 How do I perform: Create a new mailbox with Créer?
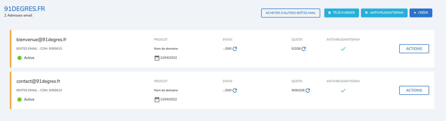tap(421, 13)
